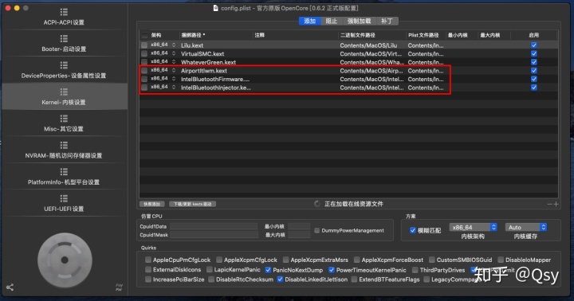
Task: Enable the LapicKernelPanic quirk
Action: 209,270
